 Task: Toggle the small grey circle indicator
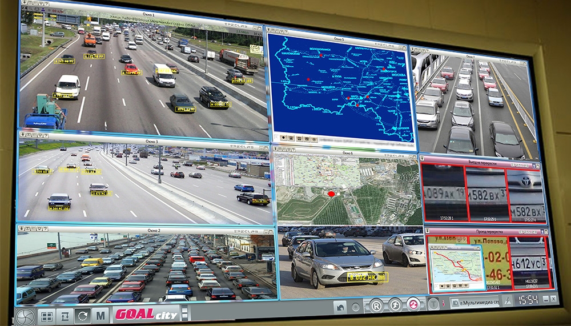[x=356, y=307]
